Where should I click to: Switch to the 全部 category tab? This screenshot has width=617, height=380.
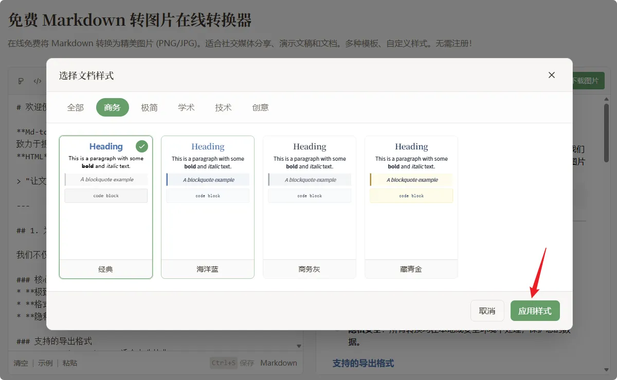point(75,107)
